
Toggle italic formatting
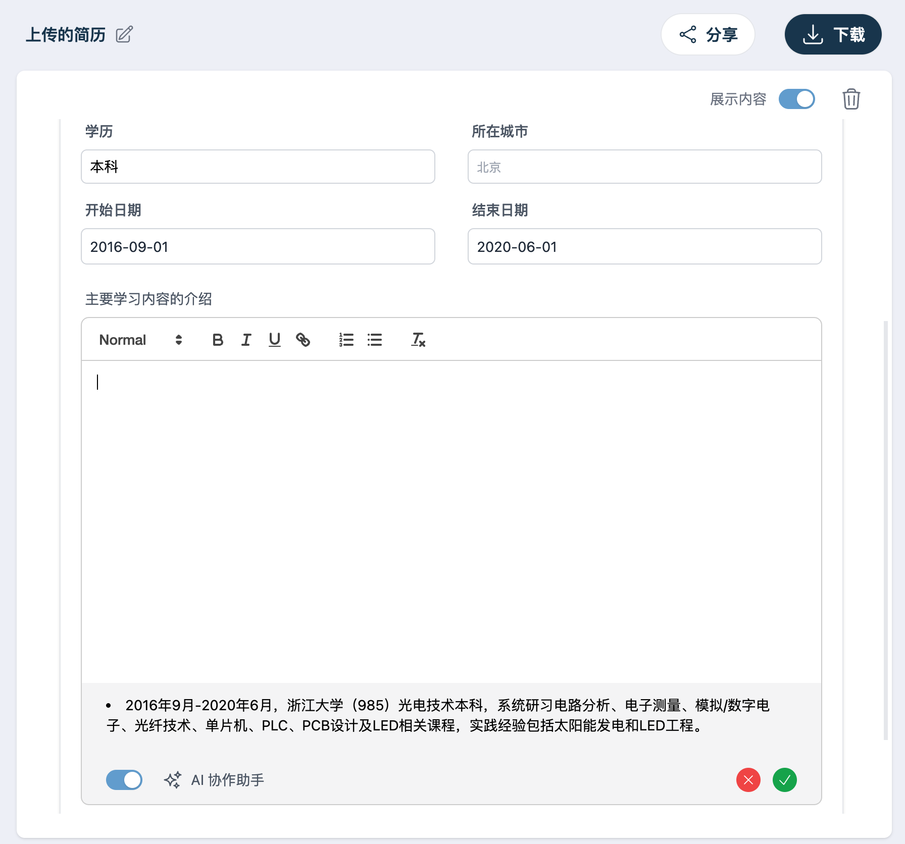[246, 340]
